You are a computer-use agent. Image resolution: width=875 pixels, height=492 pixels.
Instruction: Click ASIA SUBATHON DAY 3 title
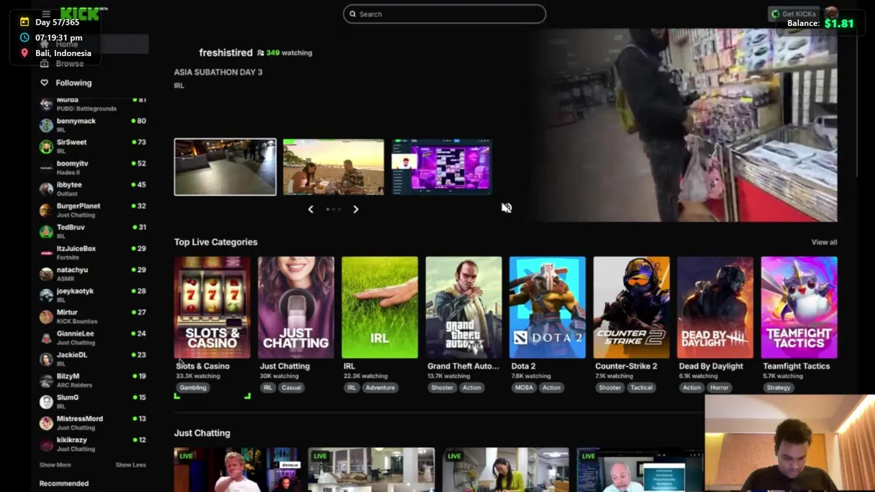pos(218,72)
